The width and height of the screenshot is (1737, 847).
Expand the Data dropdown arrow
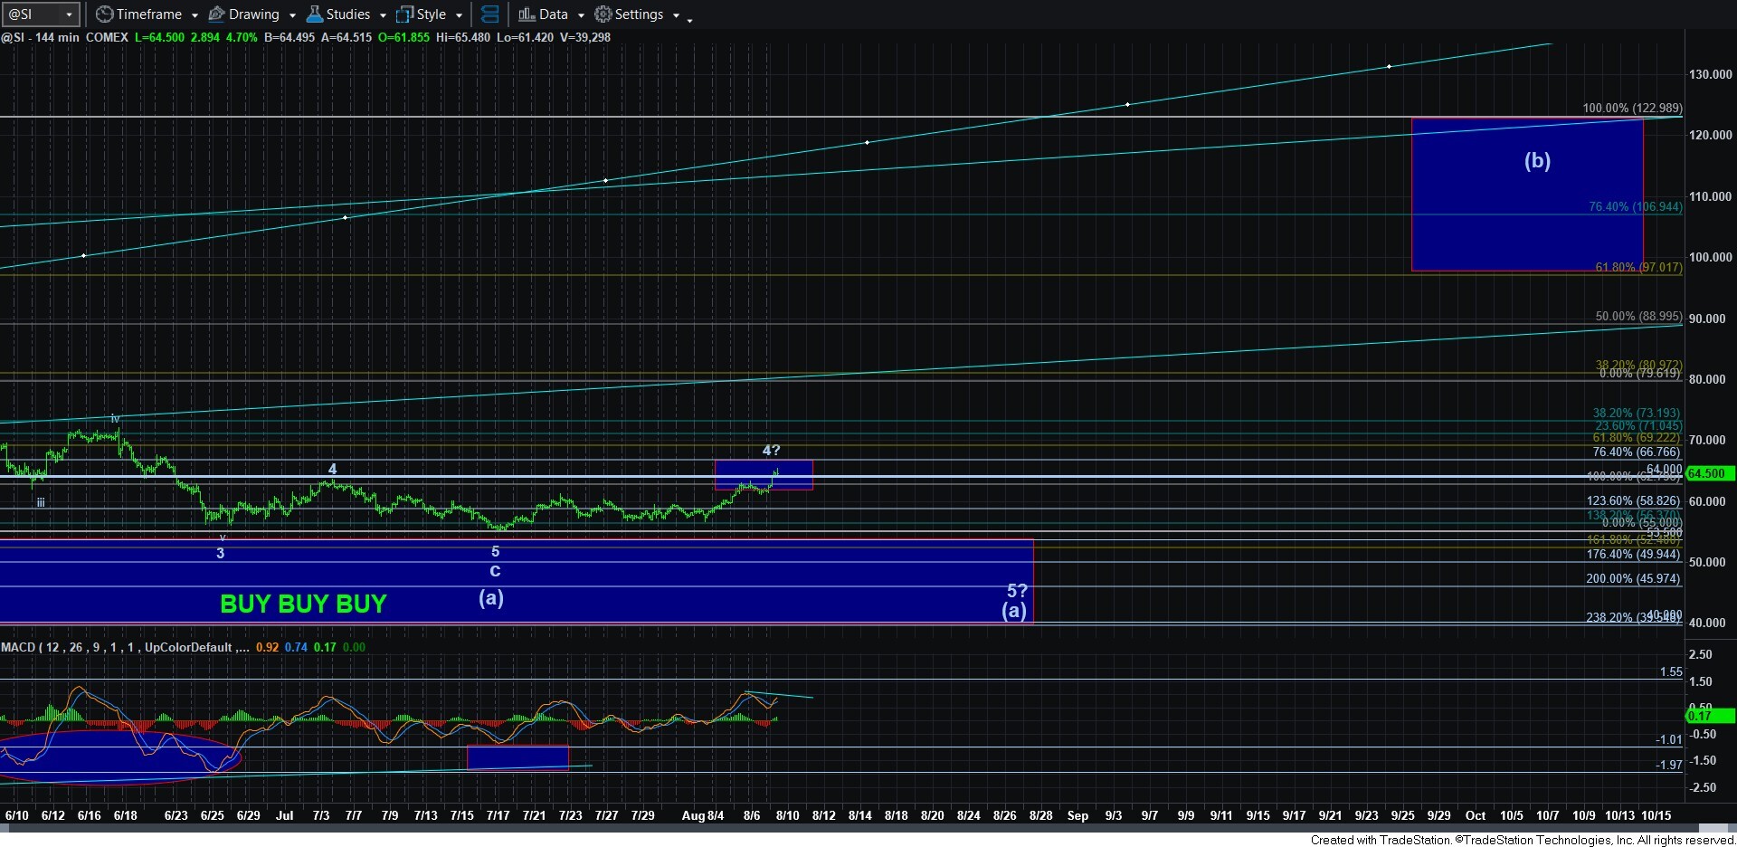point(581,15)
